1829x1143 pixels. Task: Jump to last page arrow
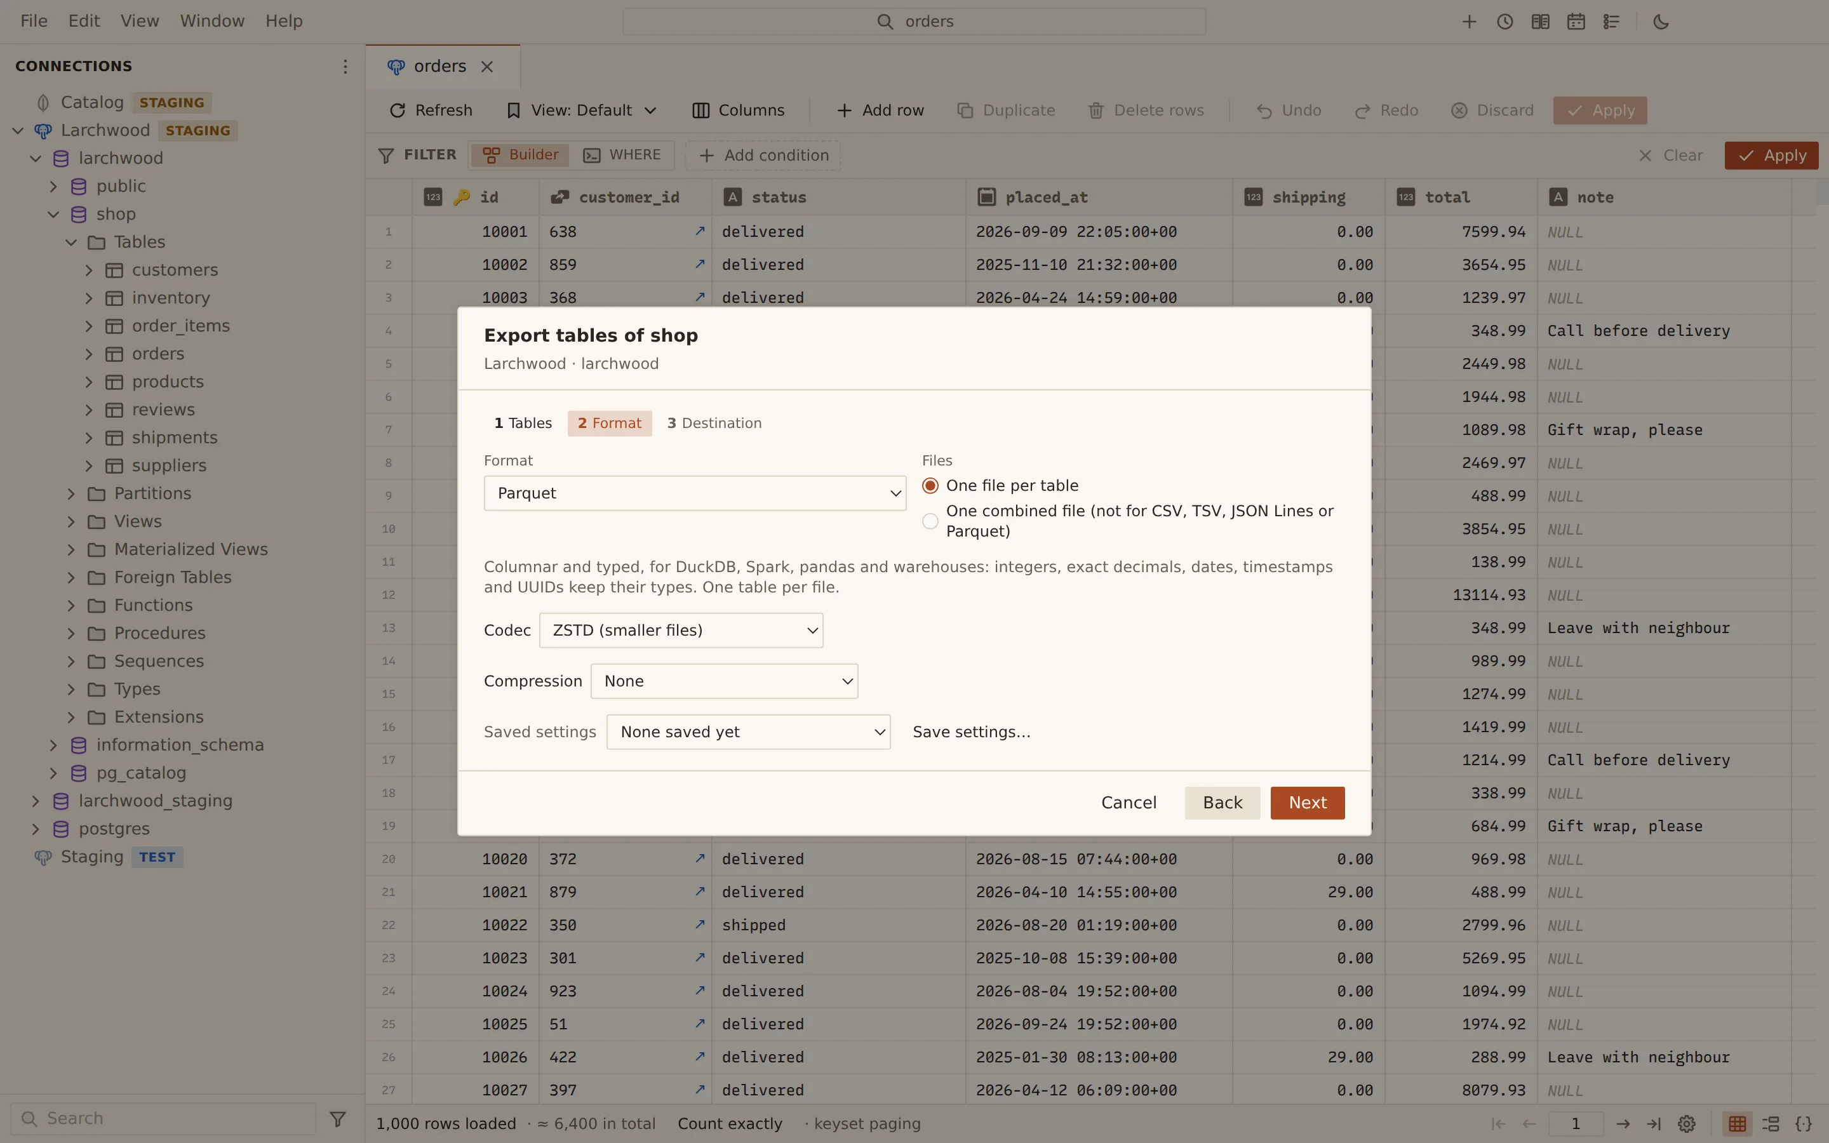tap(1654, 1123)
